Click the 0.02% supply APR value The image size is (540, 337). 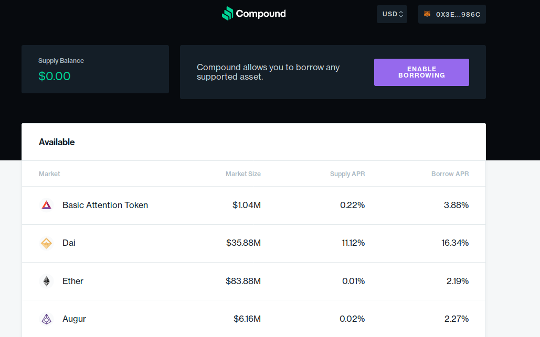pos(352,319)
